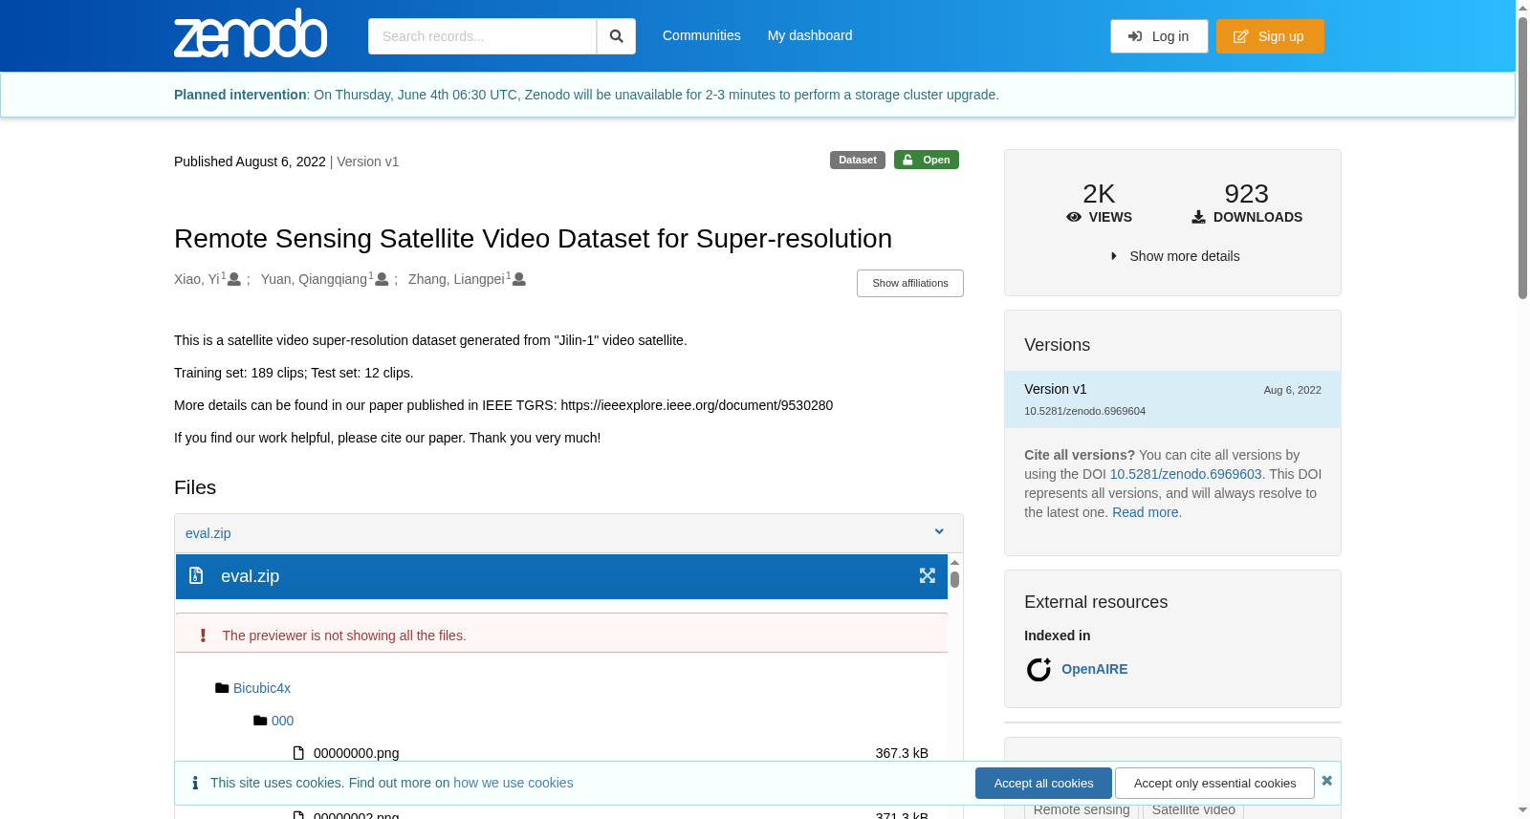
Task: Click the downloads icon
Action: (1198, 217)
